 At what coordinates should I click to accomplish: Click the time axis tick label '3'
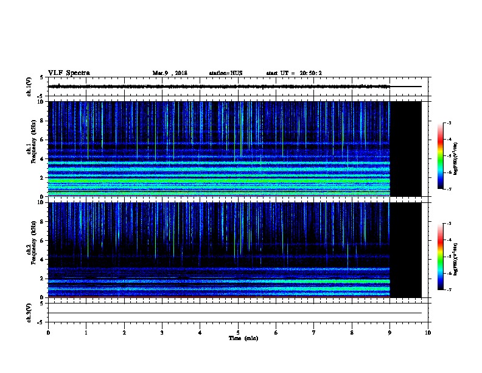[x=162, y=332]
